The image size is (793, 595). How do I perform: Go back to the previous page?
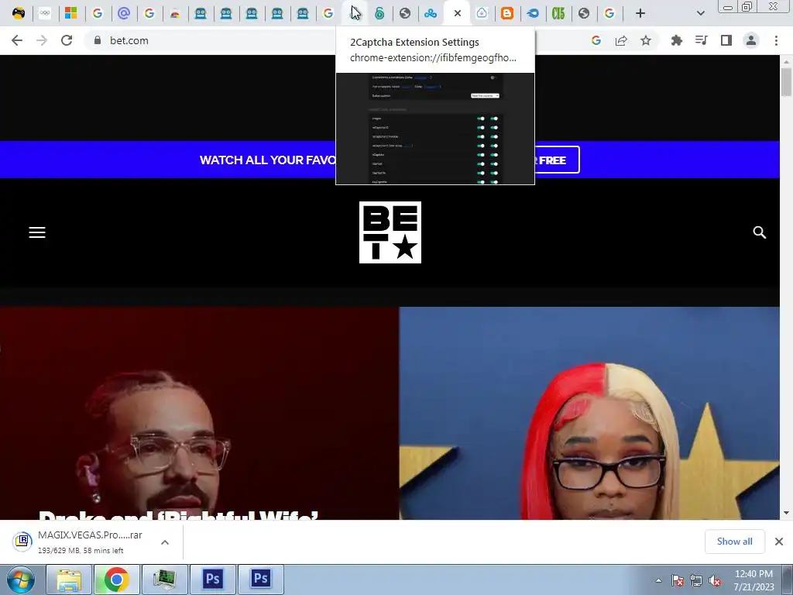point(17,40)
